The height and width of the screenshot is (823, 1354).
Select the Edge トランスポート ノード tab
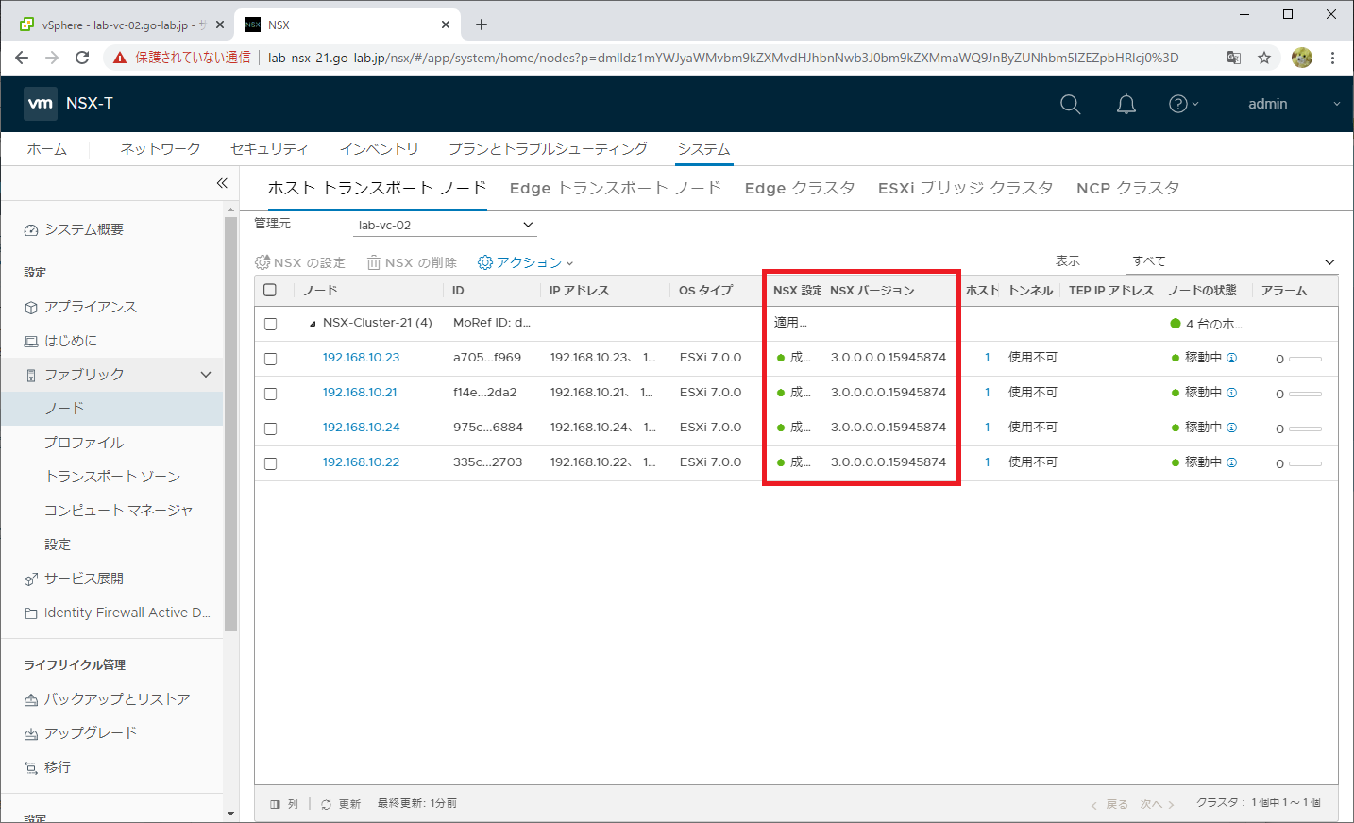point(616,188)
